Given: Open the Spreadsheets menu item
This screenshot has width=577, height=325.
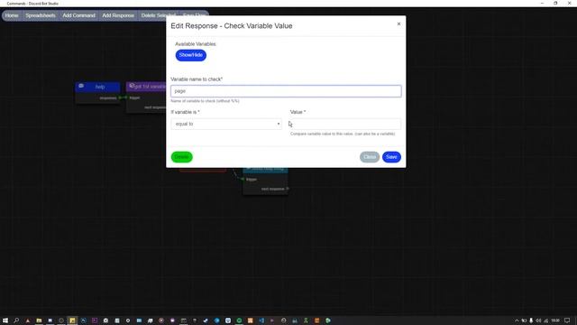Looking at the screenshot, I should coord(41,15).
